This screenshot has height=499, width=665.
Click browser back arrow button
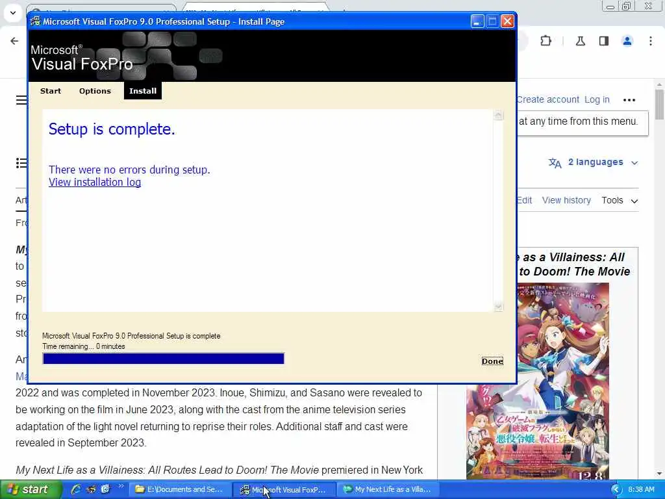14,41
